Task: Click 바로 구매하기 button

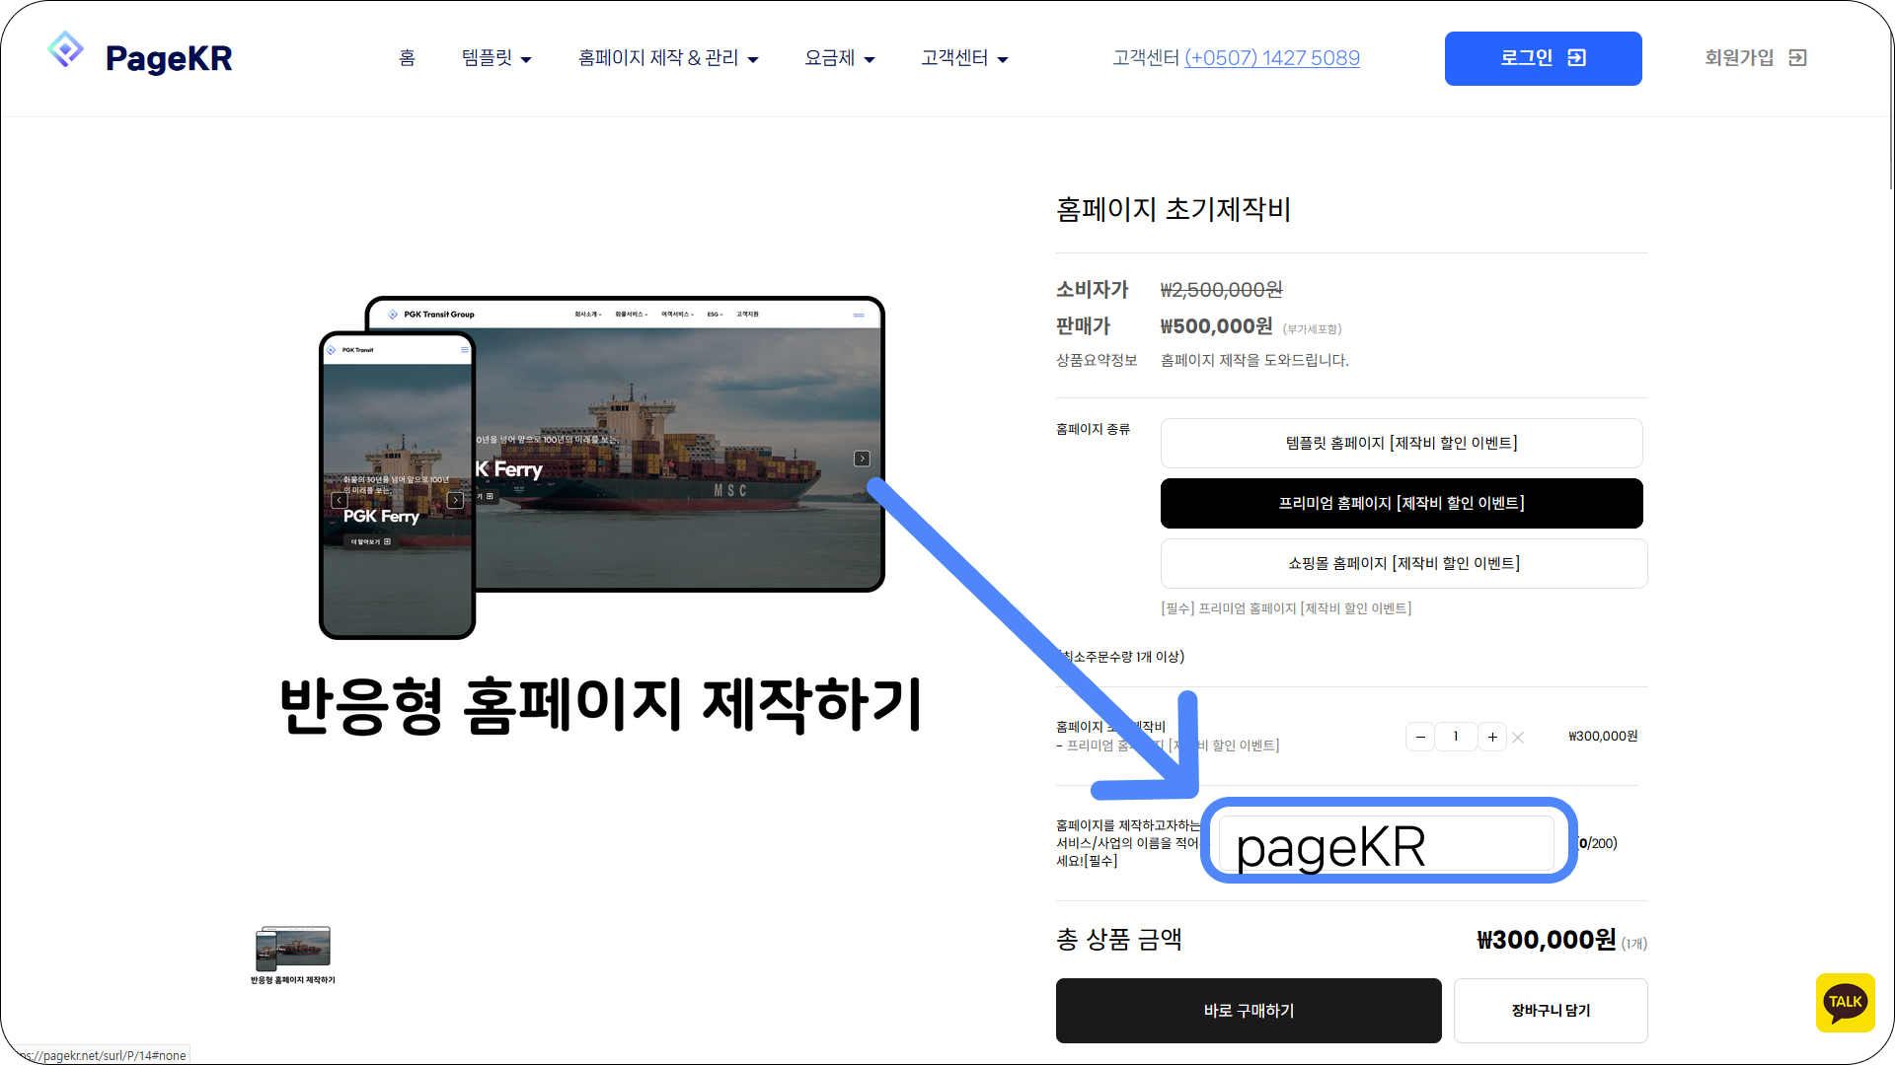Action: click(1249, 1011)
